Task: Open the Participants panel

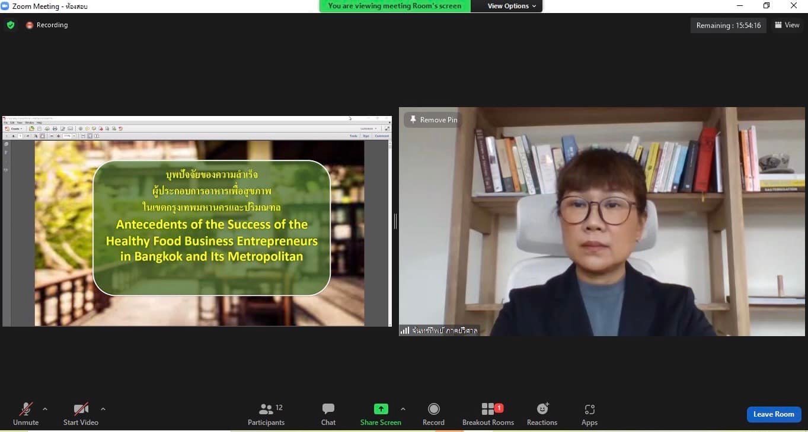Action: (x=266, y=414)
